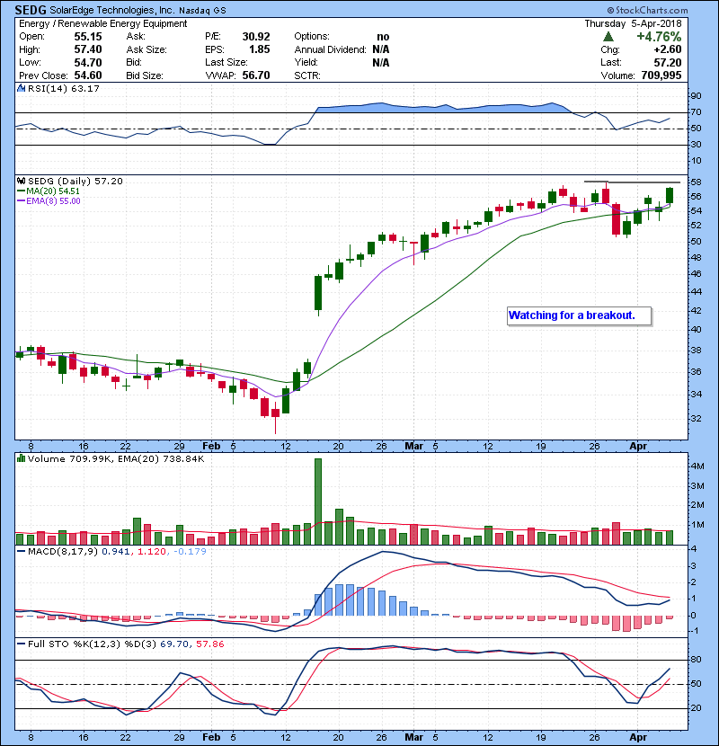Image resolution: width=719 pixels, height=746 pixels.
Task: Click the green up-arrow change indicator
Action: click(x=608, y=37)
